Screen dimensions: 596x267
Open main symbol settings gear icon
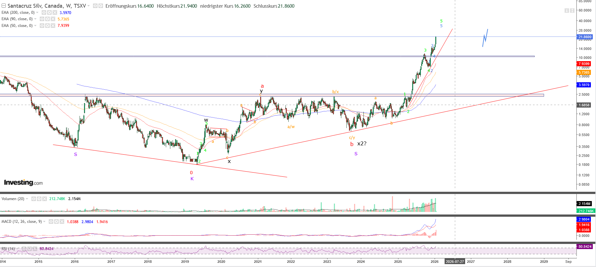point(100,6)
